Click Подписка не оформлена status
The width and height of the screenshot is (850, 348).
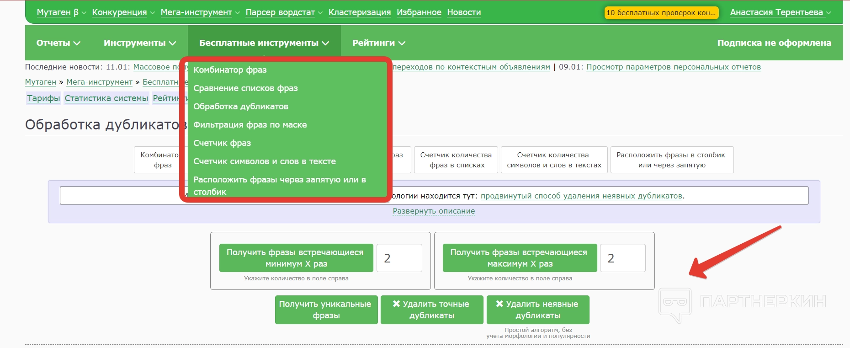click(x=774, y=43)
